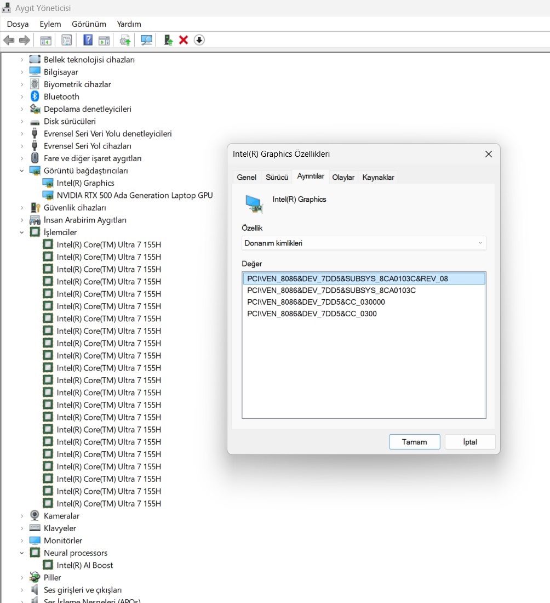Expand the Kameralar category arrow
This screenshot has width=550, height=603.
pyautogui.click(x=22, y=516)
